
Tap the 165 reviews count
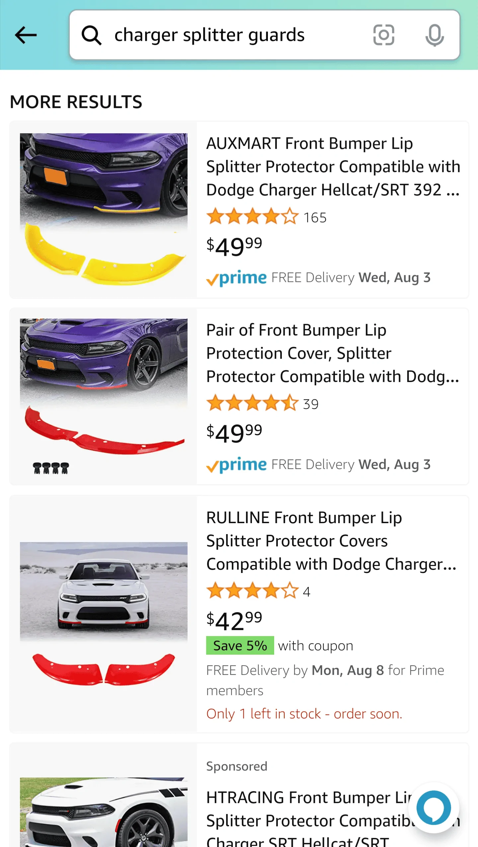pos(315,218)
